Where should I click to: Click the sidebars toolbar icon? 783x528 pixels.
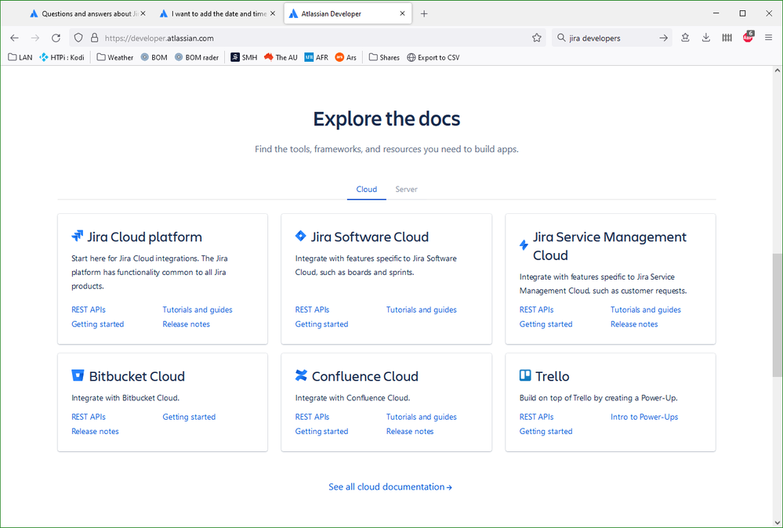726,37
